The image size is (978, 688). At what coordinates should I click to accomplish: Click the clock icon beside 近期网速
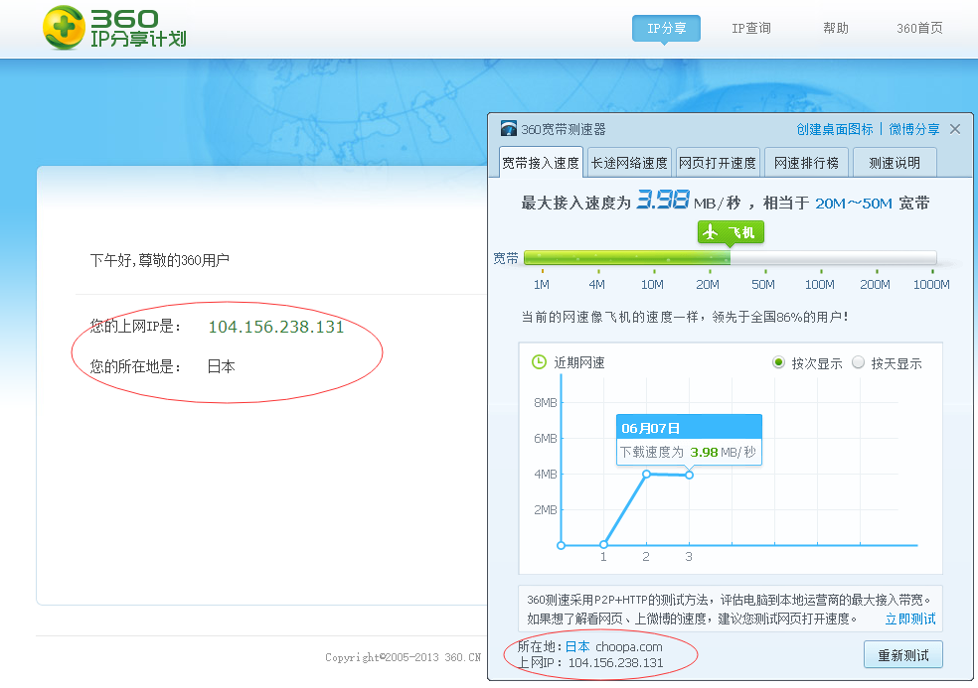pyautogui.click(x=539, y=362)
